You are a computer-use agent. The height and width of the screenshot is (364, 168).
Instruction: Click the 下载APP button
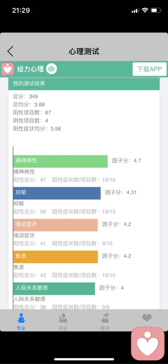pos(149,69)
